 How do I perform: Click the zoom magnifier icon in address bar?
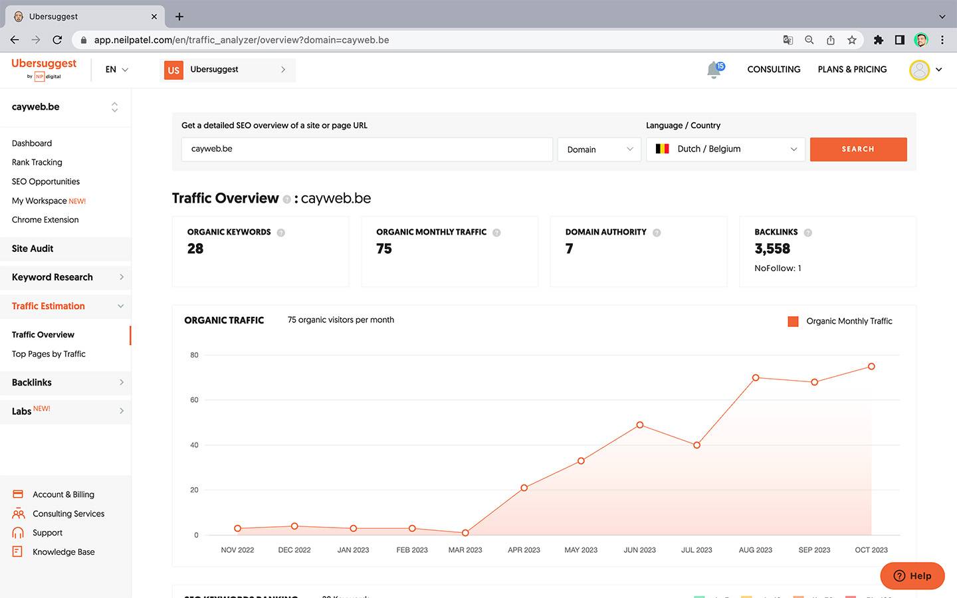tap(809, 40)
